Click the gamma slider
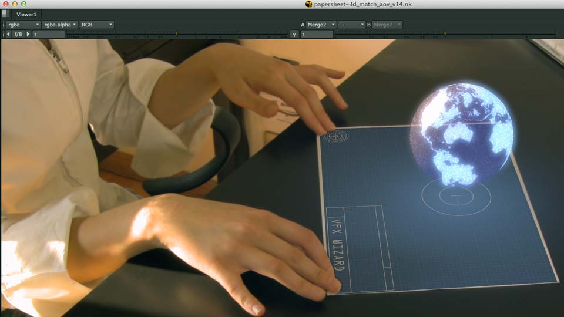The image size is (564, 317). (446, 35)
